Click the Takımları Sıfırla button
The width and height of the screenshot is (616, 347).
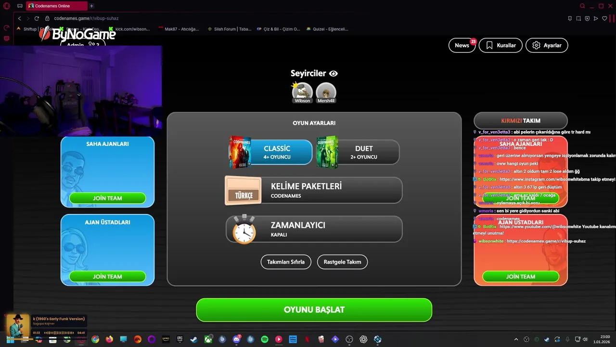286,262
